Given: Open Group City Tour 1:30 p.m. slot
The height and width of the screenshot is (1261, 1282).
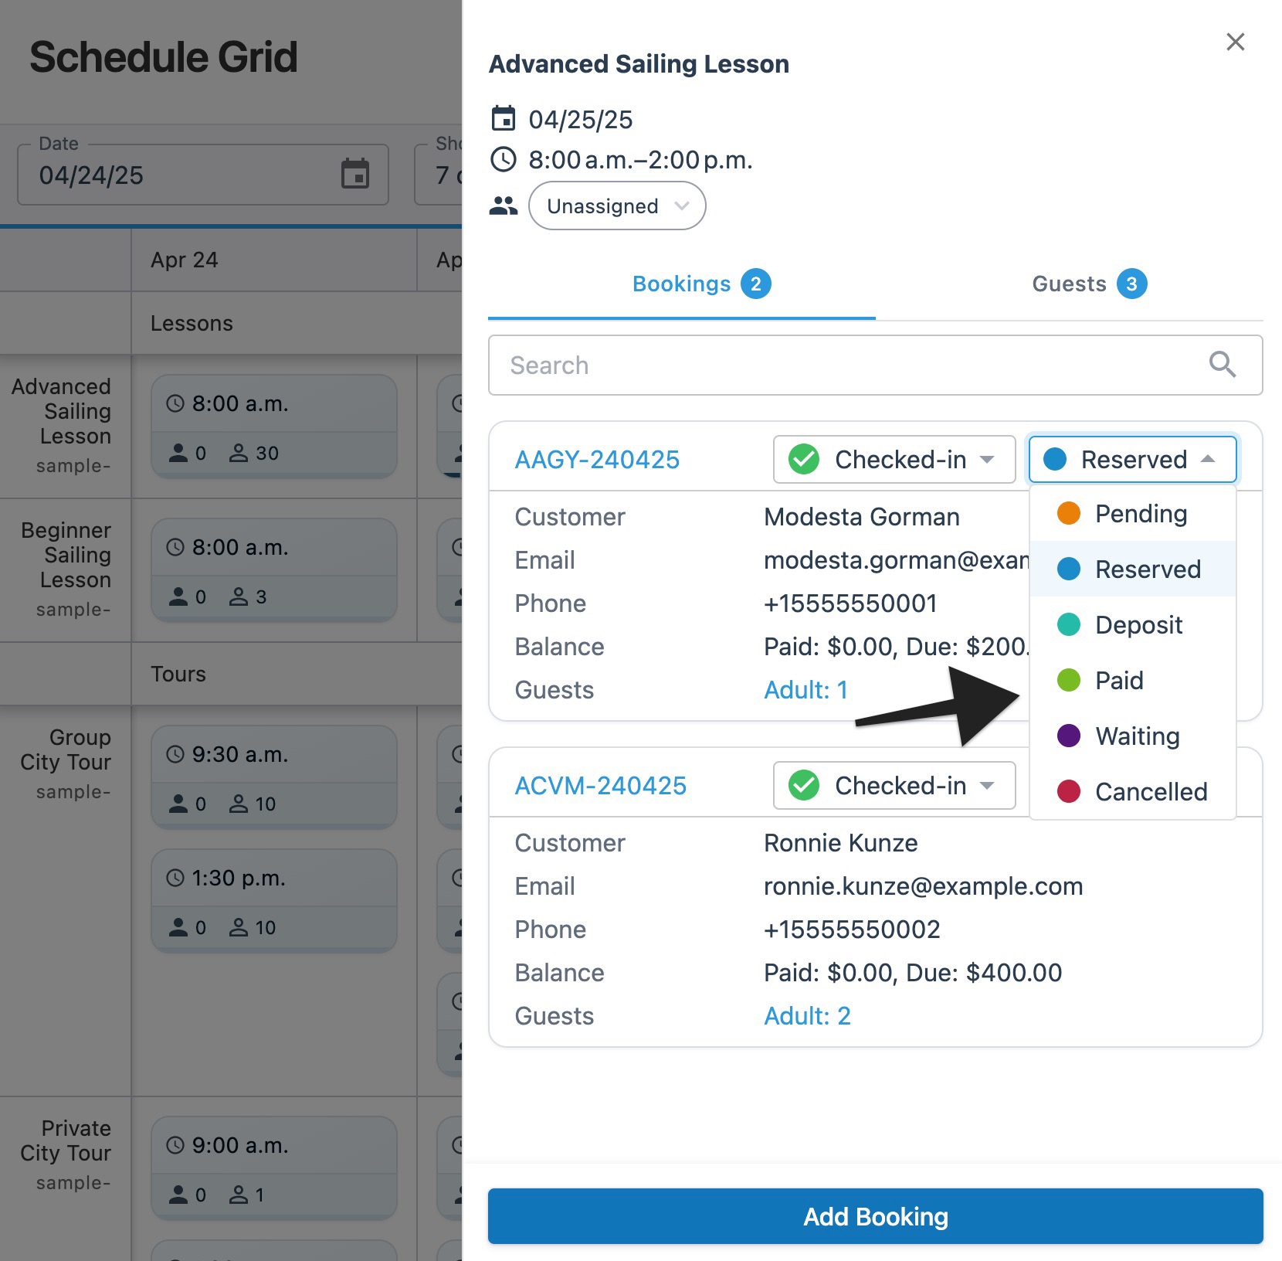Looking at the screenshot, I should (x=274, y=900).
